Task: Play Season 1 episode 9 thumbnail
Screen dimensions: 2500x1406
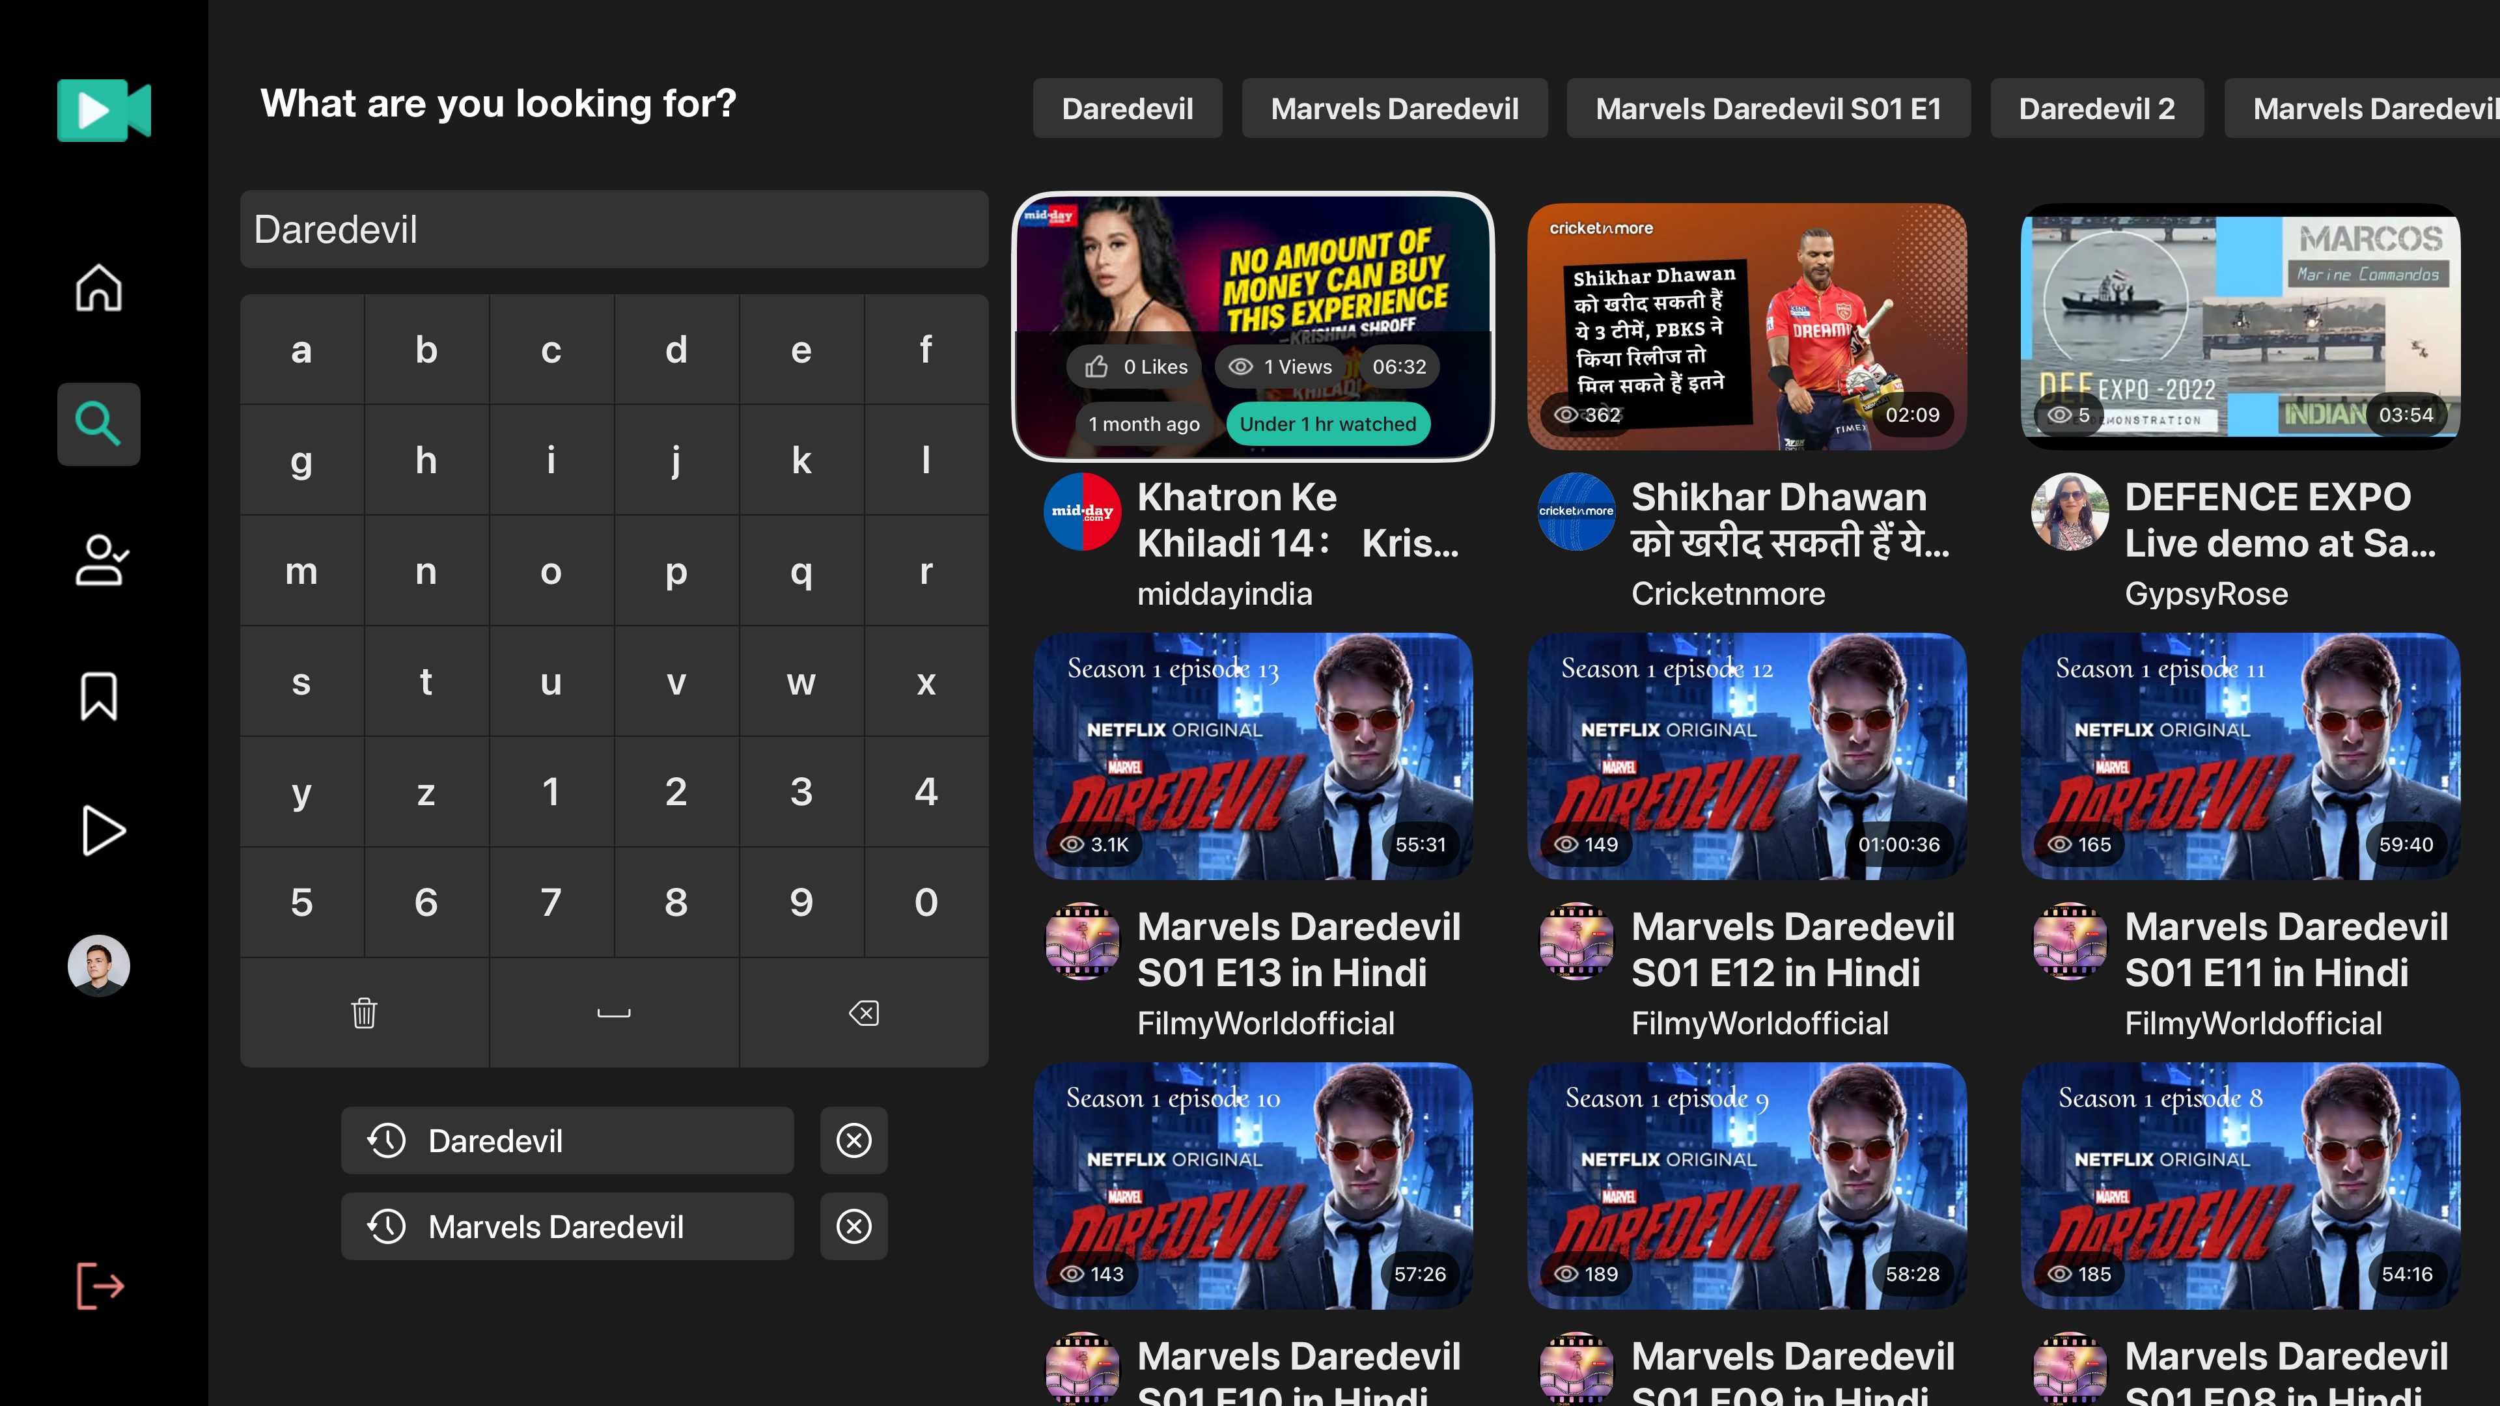Action: (1747, 1186)
